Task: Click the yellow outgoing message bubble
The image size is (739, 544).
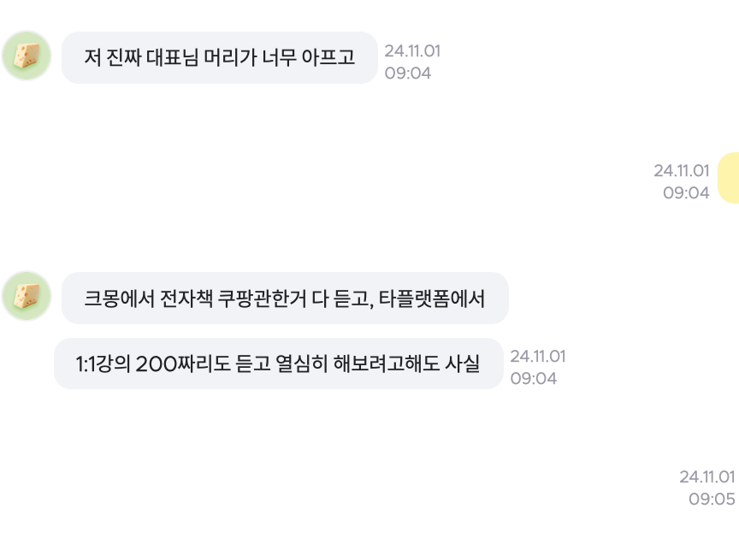Action: tap(729, 178)
